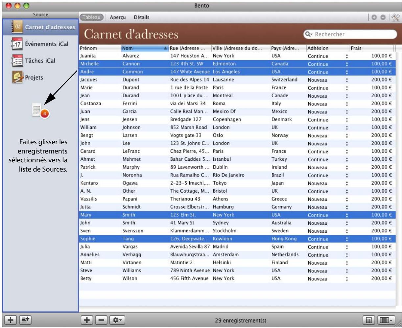Select the Hamburg city cell
This screenshot has width=402, height=328.
[223, 207]
